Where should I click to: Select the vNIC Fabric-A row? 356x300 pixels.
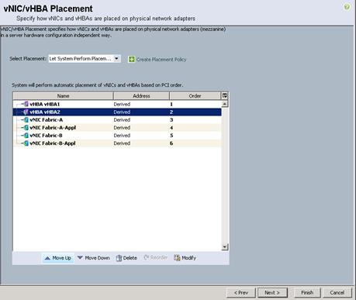click(117, 119)
